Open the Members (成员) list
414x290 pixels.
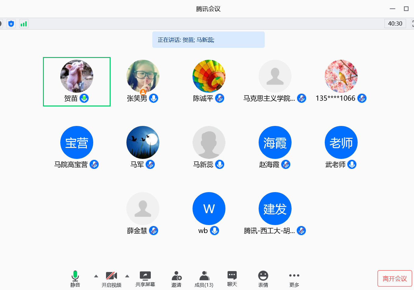[204, 279]
